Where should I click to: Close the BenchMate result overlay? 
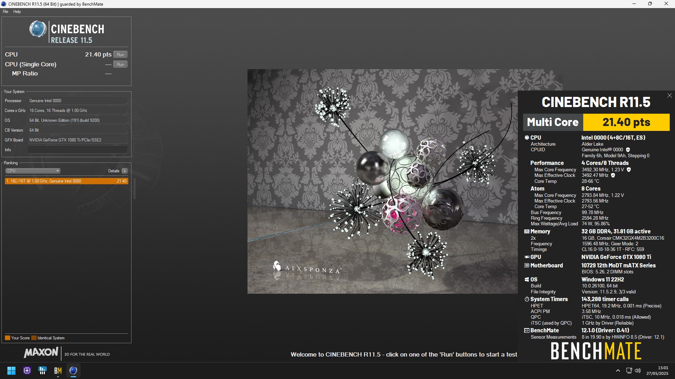point(669,95)
